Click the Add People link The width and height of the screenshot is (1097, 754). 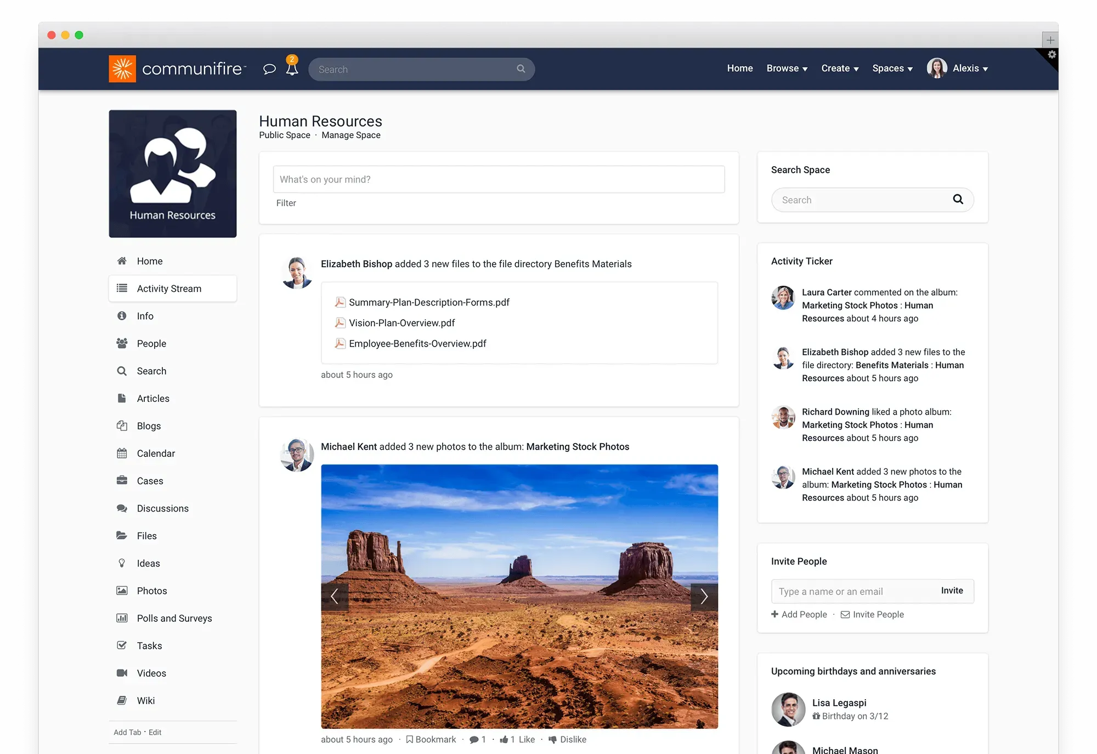pos(799,615)
